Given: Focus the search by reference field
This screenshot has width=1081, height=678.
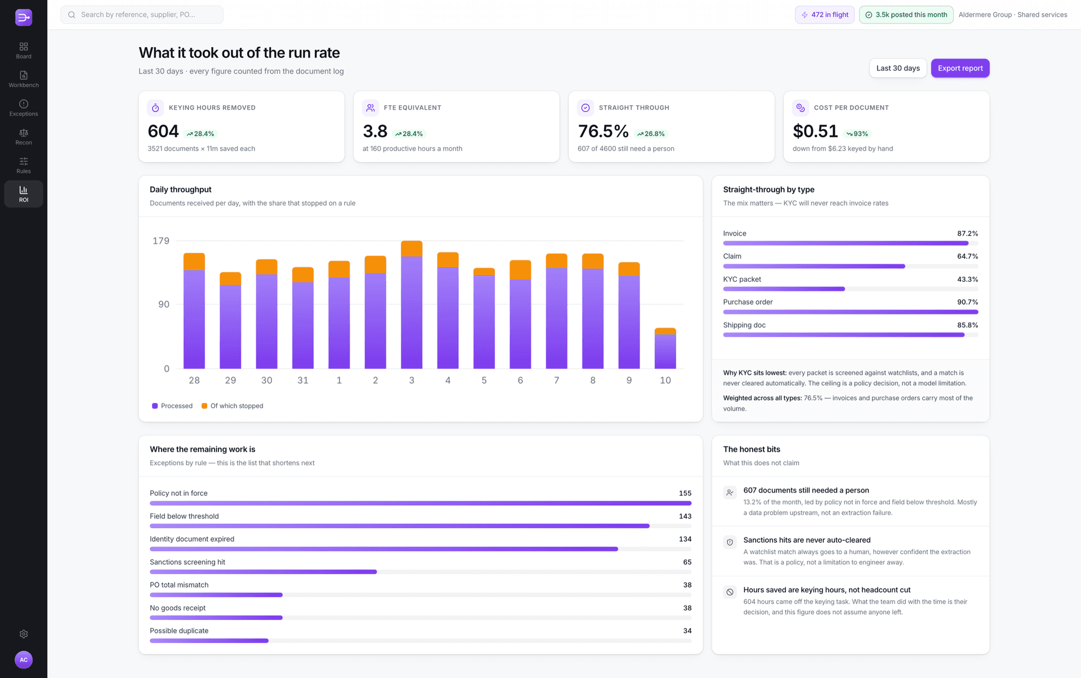Looking at the screenshot, I should [x=142, y=15].
